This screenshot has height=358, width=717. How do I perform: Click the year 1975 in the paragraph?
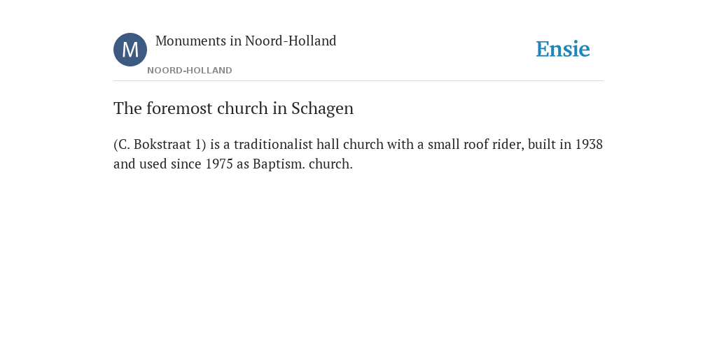[x=219, y=164]
